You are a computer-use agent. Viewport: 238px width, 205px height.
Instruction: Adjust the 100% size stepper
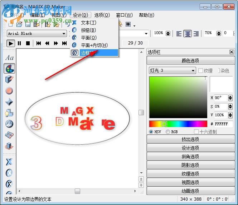click(x=168, y=33)
